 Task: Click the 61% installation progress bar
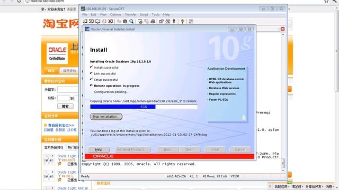coord(144,107)
